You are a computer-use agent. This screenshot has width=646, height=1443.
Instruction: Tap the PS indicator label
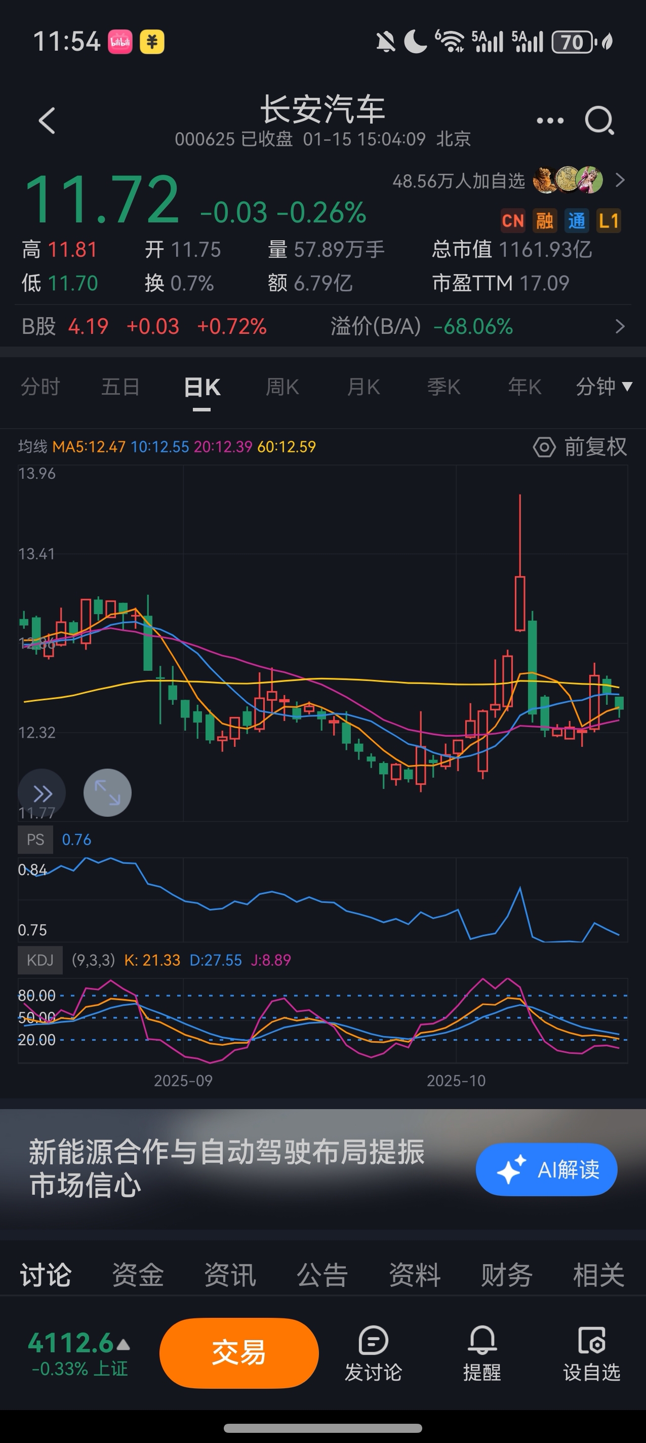point(35,840)
